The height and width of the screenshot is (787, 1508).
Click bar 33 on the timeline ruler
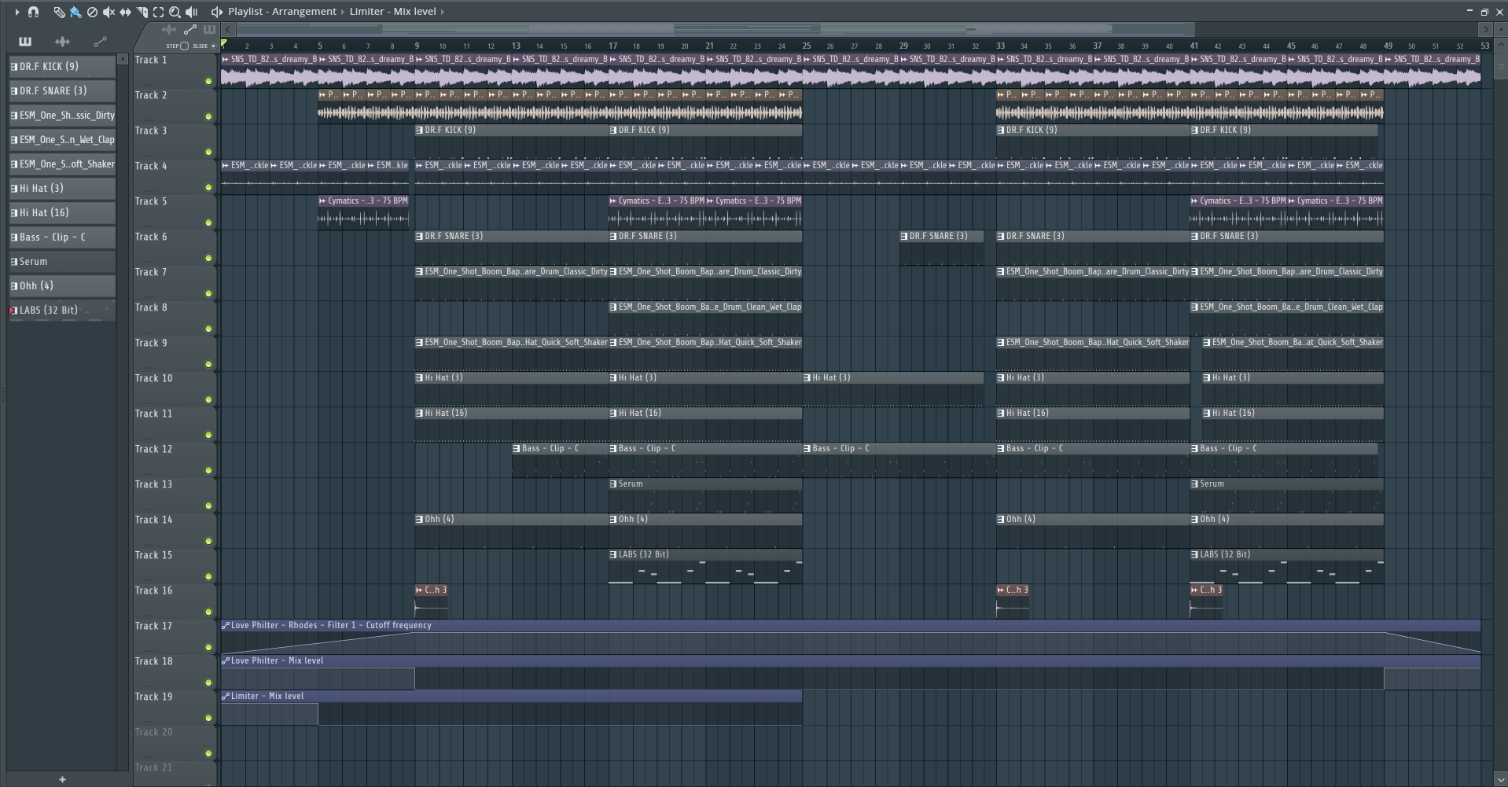click(1000, 46)
